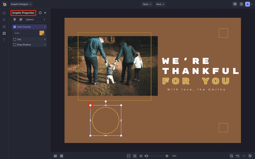
Task: Expand the Drop Shadow section chevron
Action: coord(45,45)
